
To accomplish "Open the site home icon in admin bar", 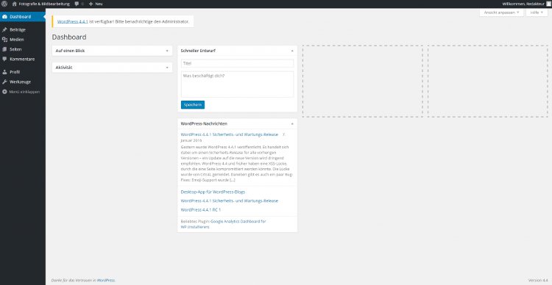I will click(15, 4).
